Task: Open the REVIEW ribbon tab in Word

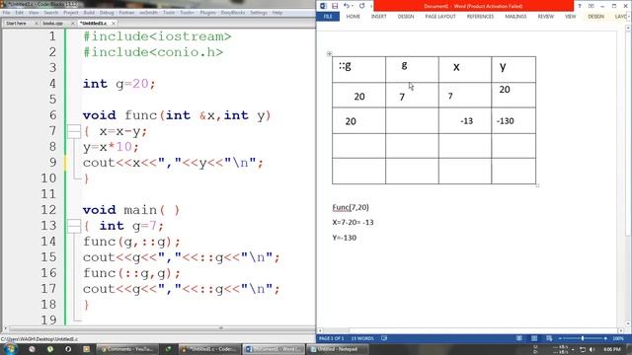Action: tap(545, 17)
